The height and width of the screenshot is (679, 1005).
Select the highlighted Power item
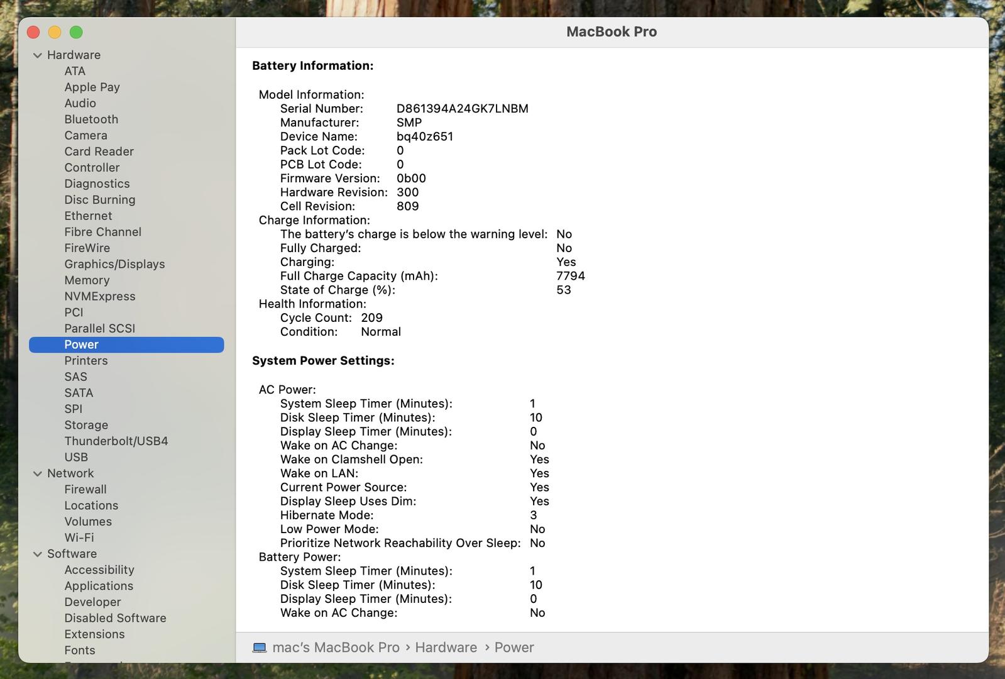pyautogui.click(x=126, y=345)
